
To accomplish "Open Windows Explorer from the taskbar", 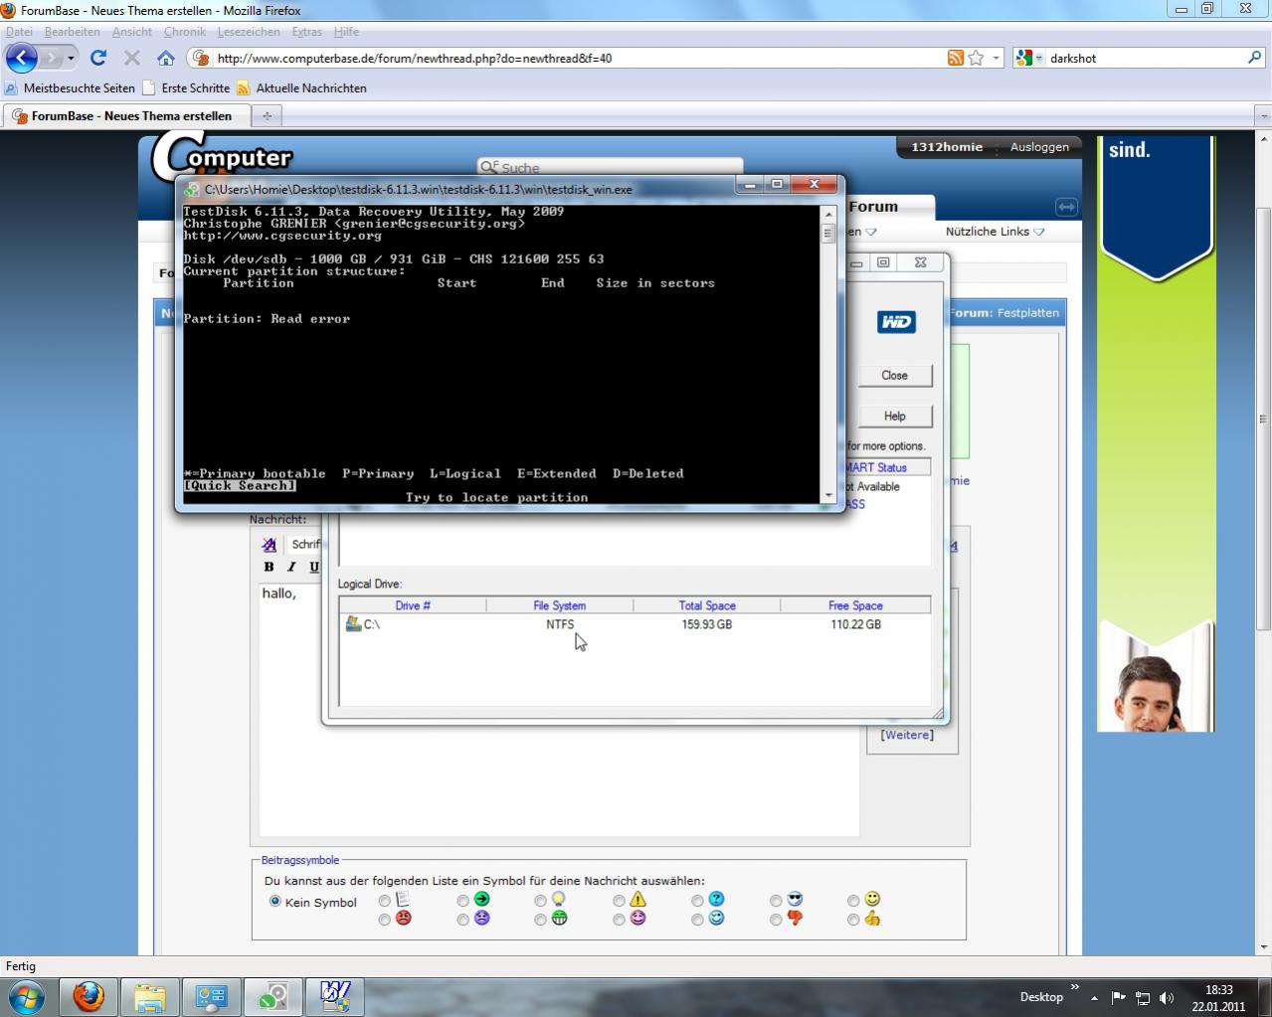I will (150, 996).
